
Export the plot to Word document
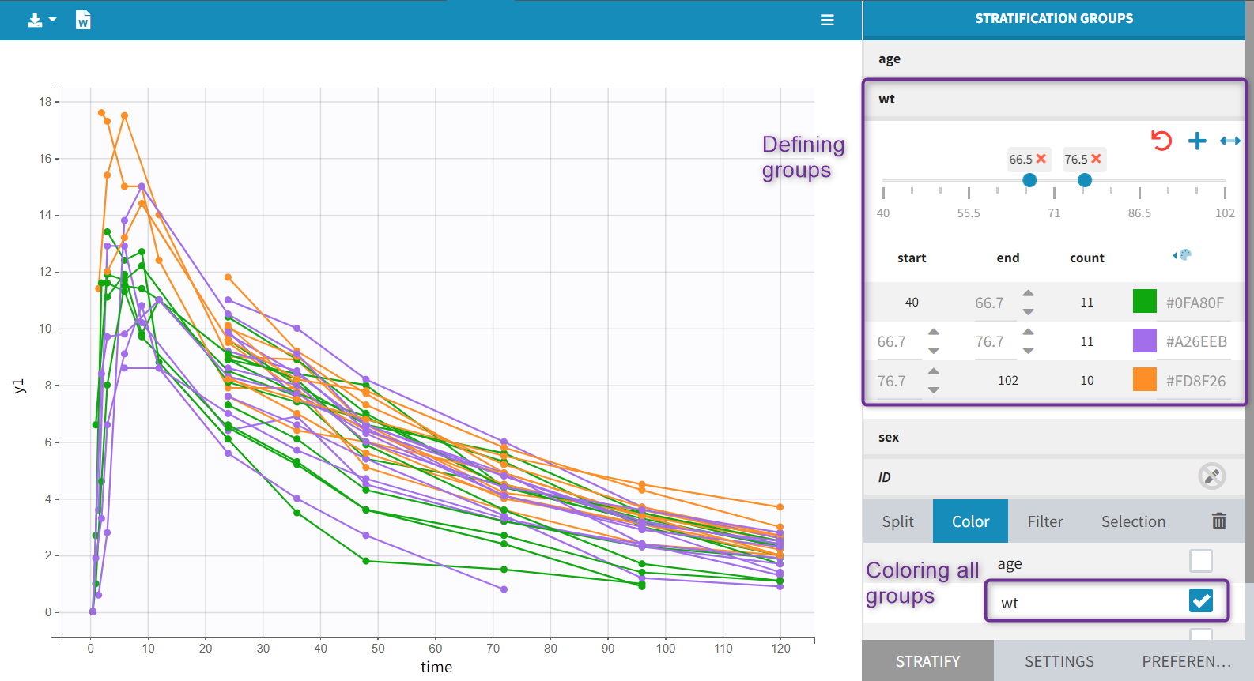(x=83, y=20)
